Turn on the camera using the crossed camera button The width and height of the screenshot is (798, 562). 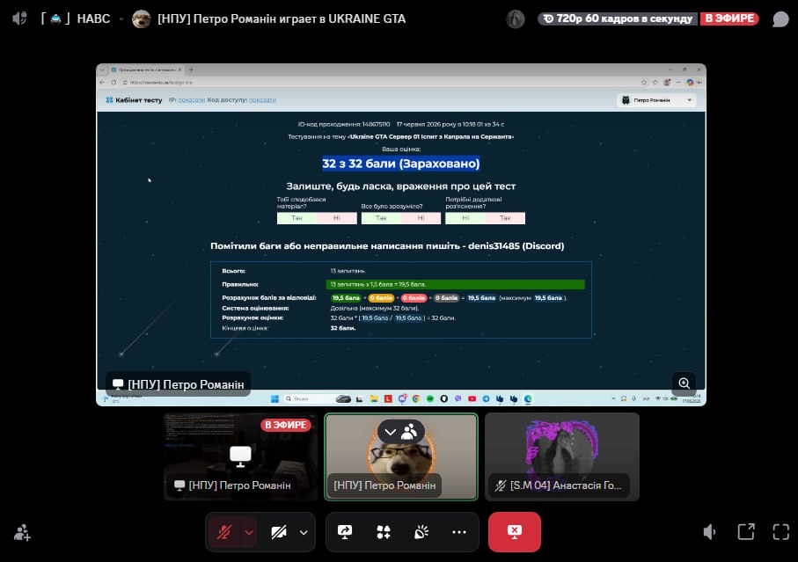[x=278, y=532]
